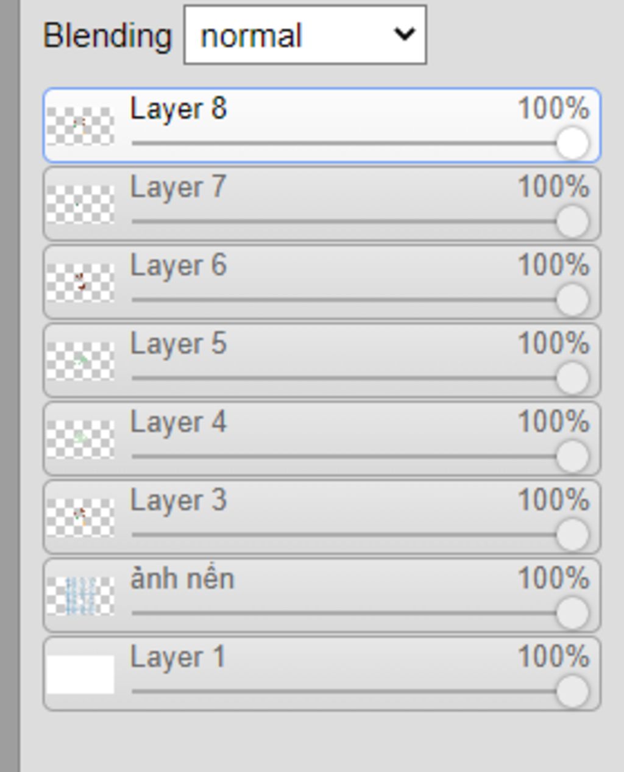
Task: Click the Layer 6 opacity slider track
Action: click(x=352, y=299)
